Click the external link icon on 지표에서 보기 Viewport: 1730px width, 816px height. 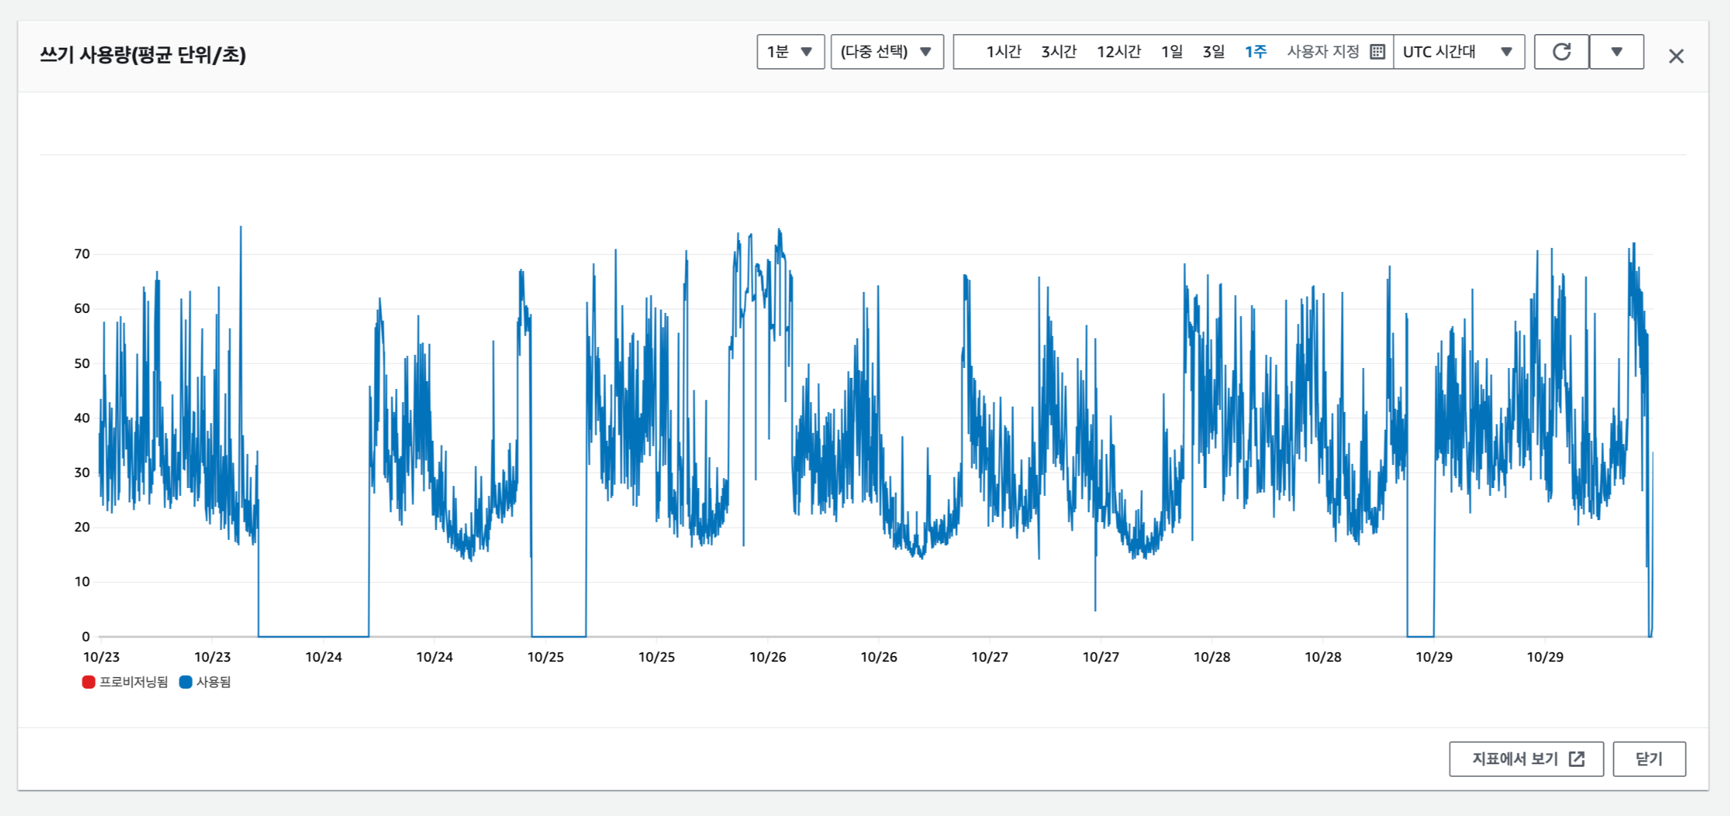(1576, 759)
